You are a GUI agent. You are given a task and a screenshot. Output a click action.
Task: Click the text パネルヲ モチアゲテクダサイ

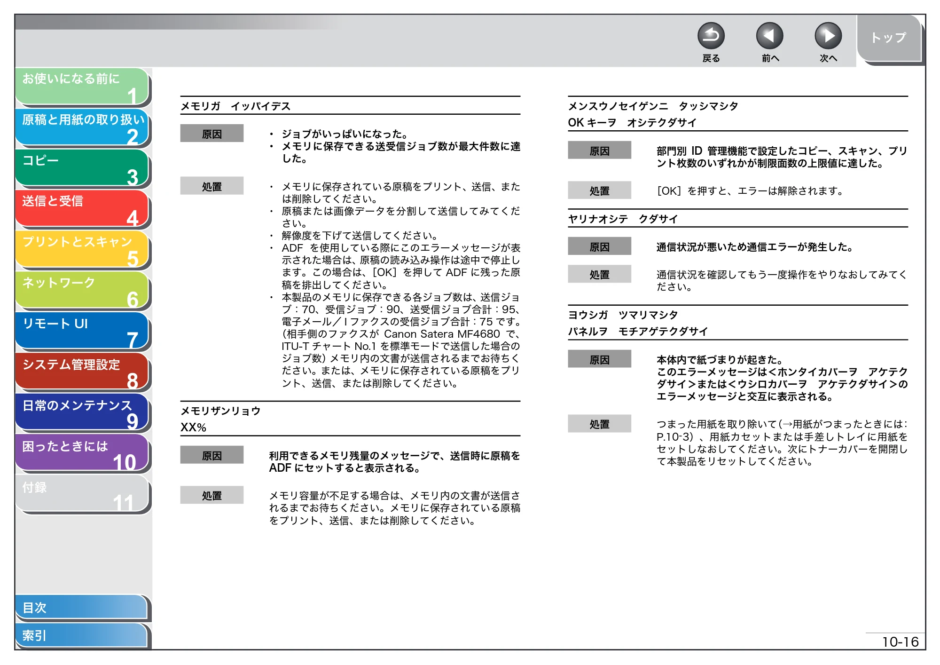[638, 331]
